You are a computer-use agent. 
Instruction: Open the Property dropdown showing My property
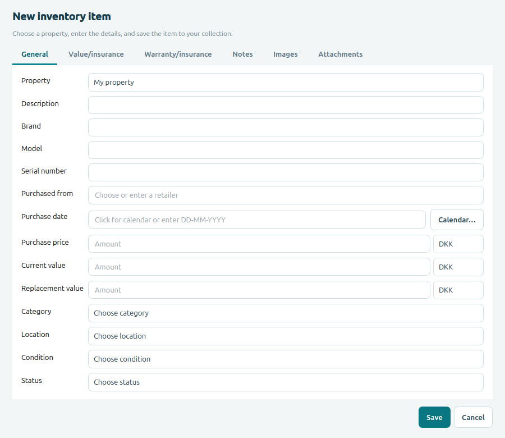pyautogui.click(x=286, y=82)
